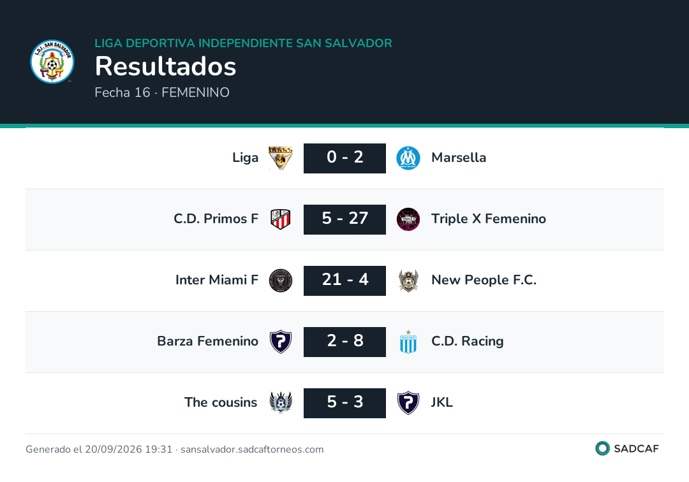Click the The cousins winged crest

click(x=280, y=402)
